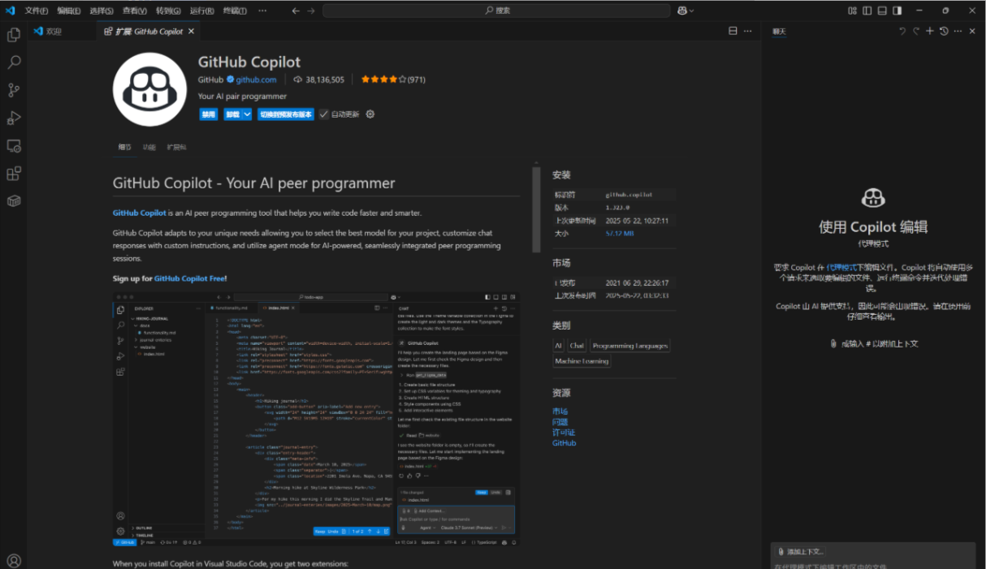Viewport: 986px width, 569px height.
Task: Open editor more actions ellipsis
Action: click(749, 31)
